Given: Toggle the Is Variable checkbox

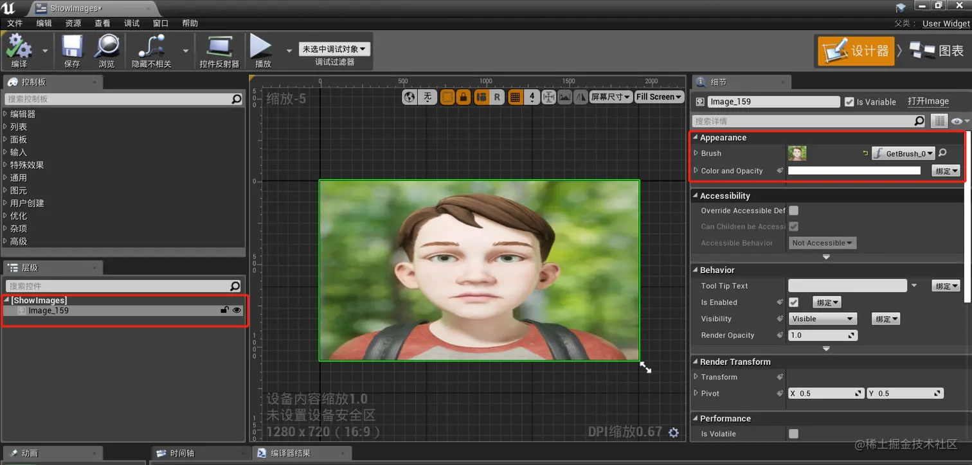Looking at the screenshot, I should coord(850,101).
